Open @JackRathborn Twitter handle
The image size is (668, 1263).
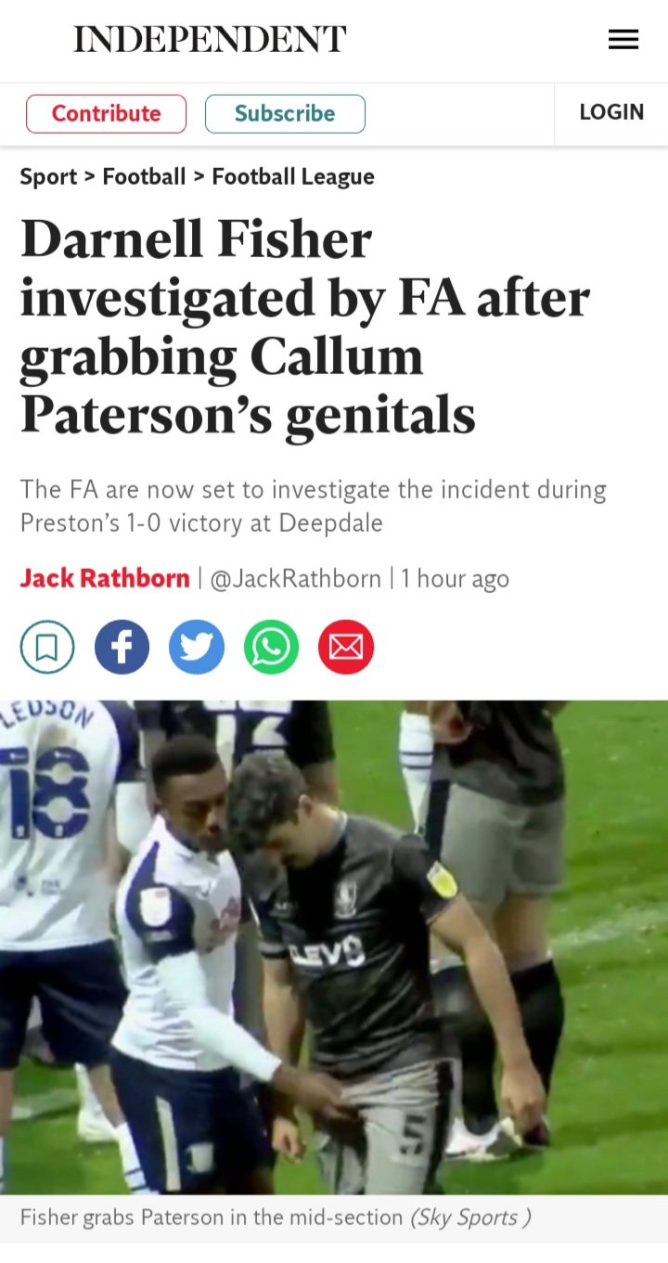296,578
